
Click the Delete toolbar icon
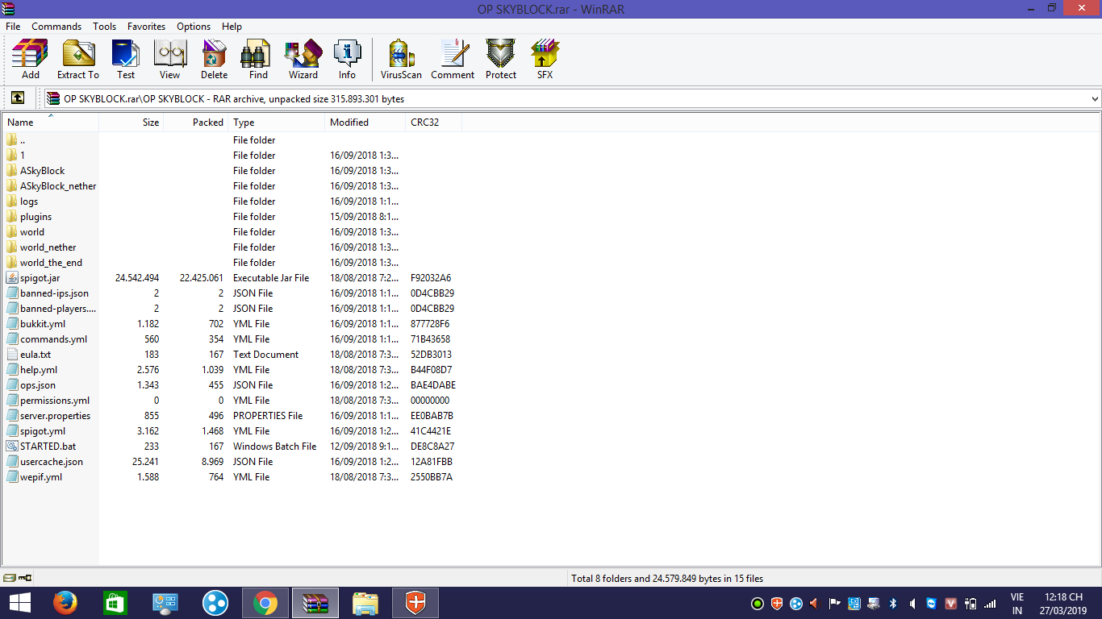214,60
